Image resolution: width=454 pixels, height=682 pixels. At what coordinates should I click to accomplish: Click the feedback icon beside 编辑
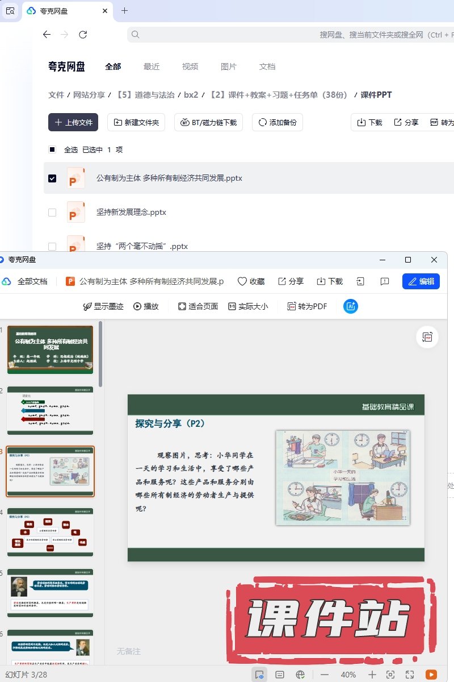pyautogui.click(x=384, y=281)
